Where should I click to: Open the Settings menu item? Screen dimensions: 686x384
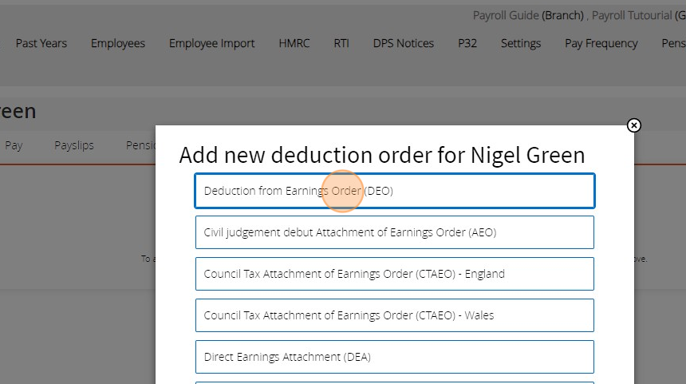[521, 43]
